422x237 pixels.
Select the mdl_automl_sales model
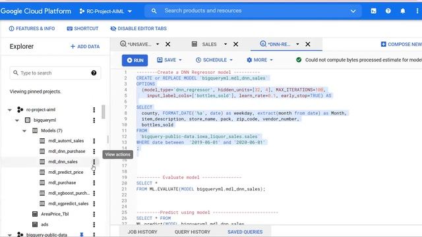[x=66, y=141]
